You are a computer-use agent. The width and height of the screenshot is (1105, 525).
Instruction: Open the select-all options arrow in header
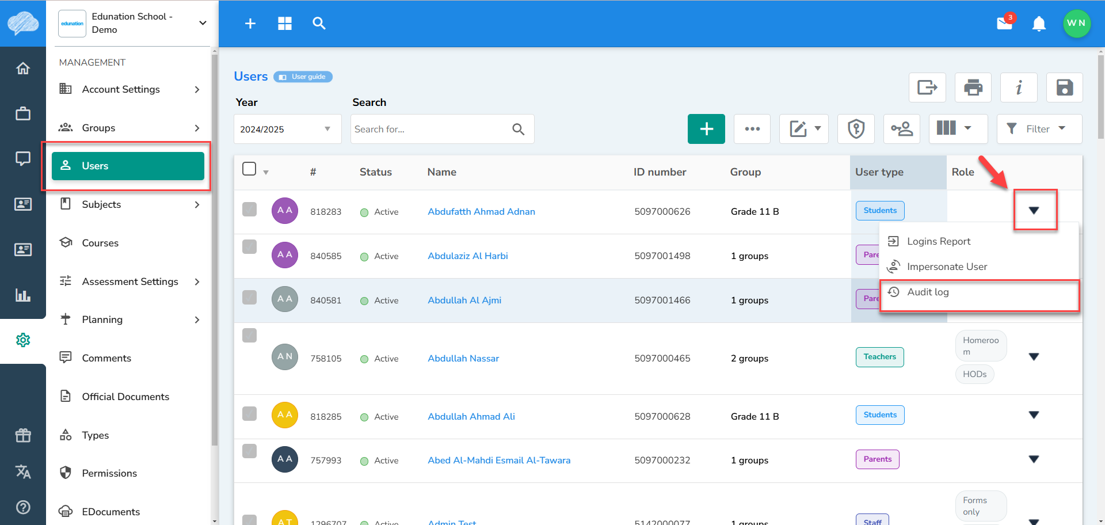point(266,172)
